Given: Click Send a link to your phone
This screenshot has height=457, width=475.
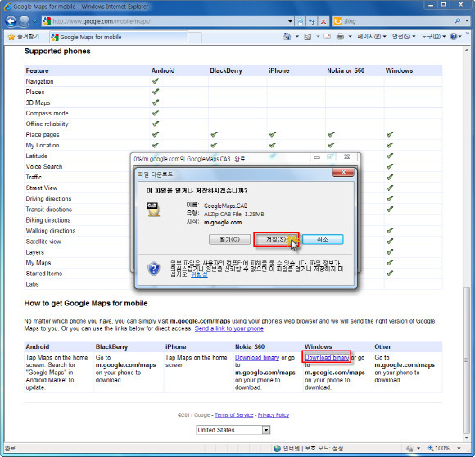Looking at the screenshot, I should click(229, 328).
